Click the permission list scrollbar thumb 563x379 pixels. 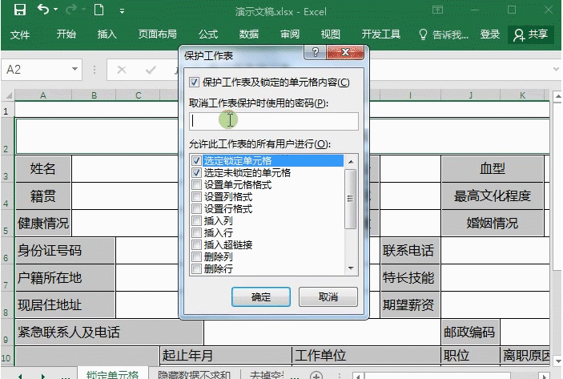point(350,199)
